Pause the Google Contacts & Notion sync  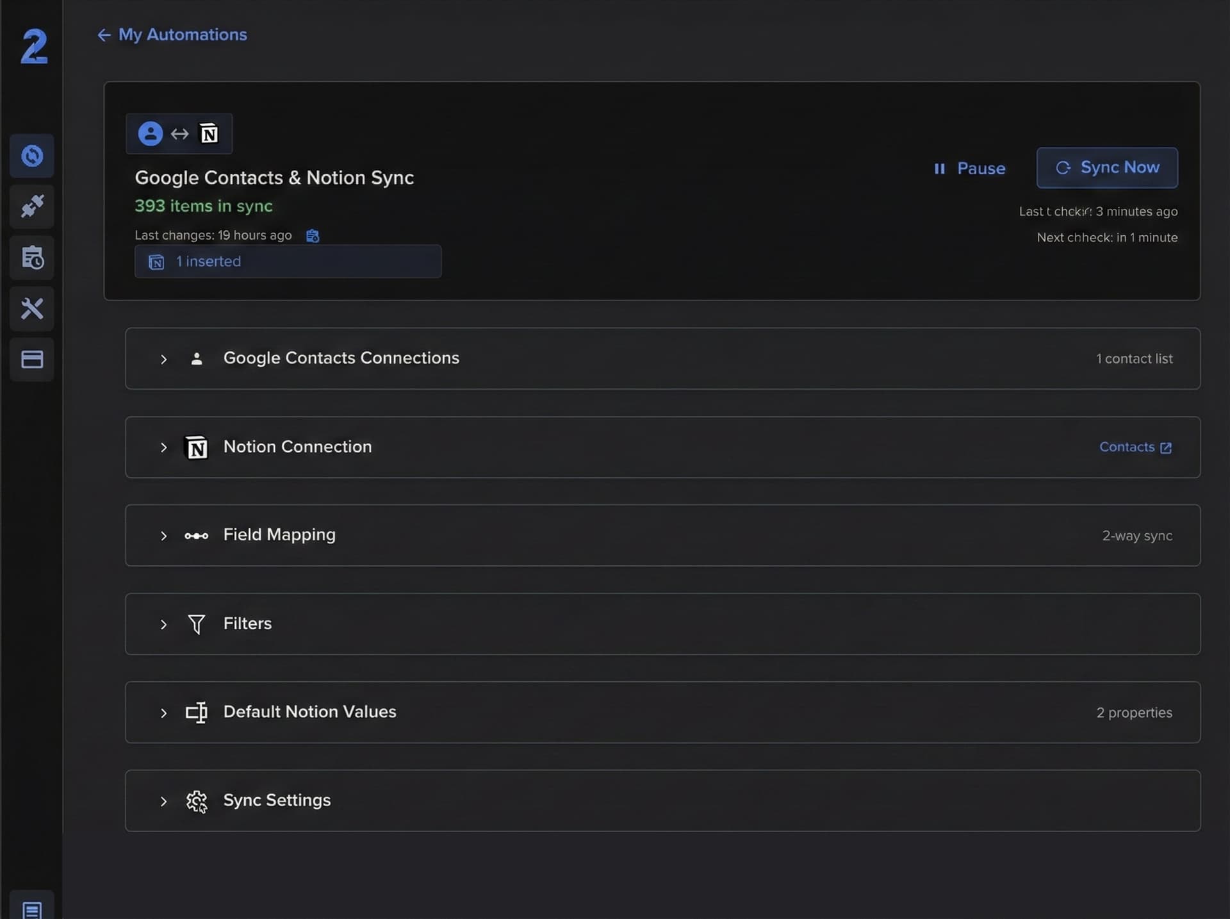click(969, 169)
